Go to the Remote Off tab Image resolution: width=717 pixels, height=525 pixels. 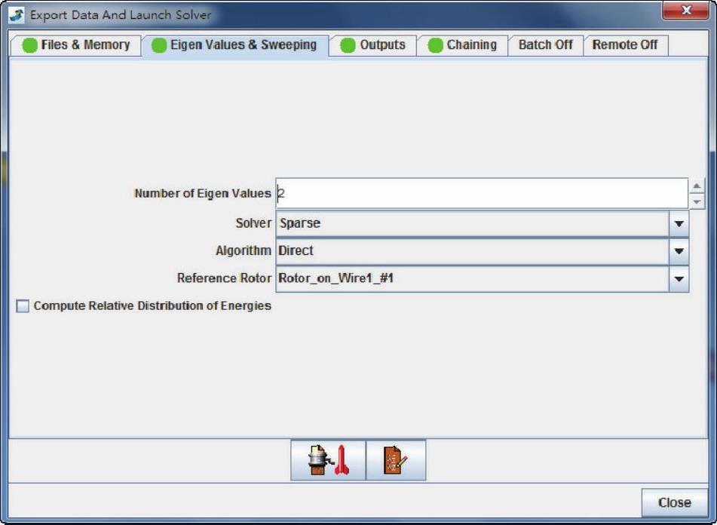[x=625, y=45]
